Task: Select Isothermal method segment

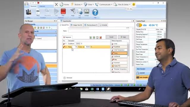Action: 119,56
